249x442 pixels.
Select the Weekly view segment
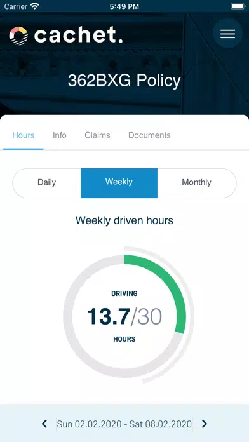pos(119,183)
